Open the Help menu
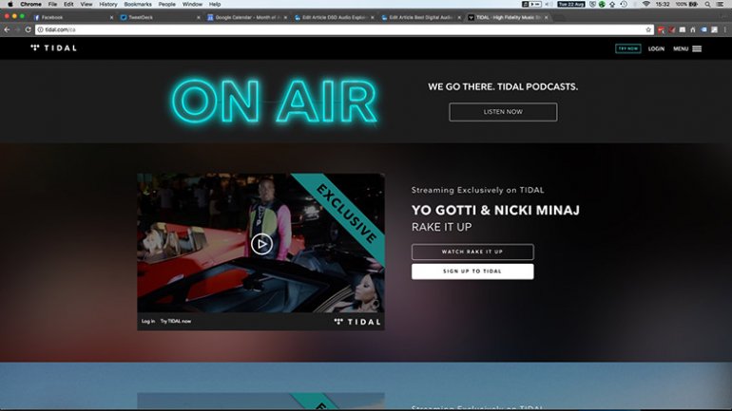 coord(215,4)
